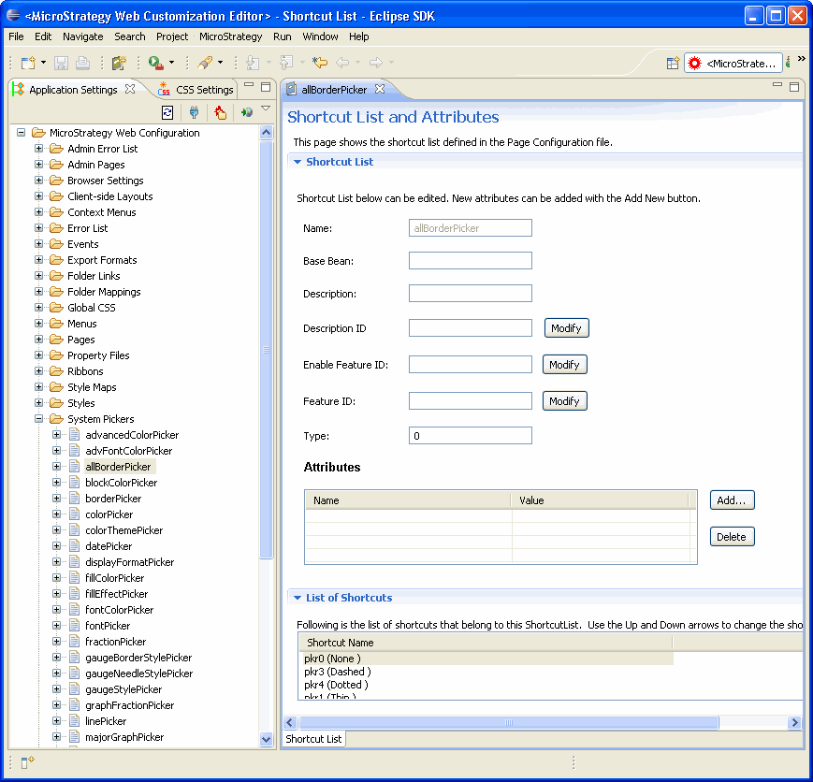The height and width of the screenshot is (782, 813).
Task: Collapse the List of Shortcuts section
Action: click(x=298, y=598)
